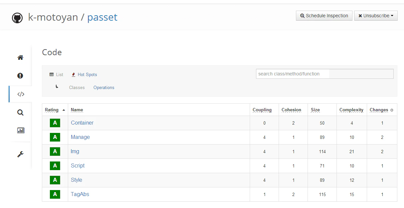Click the Schedule Inspection button
The height and width of the screenshot is (208, 404).
(x=324, y=16)
